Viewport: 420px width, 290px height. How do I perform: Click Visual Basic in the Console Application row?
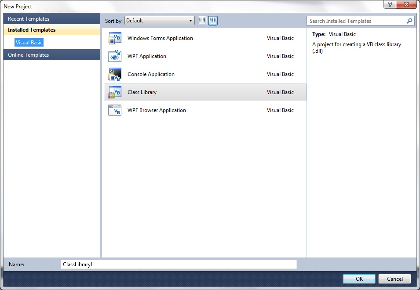pos(280,74)
